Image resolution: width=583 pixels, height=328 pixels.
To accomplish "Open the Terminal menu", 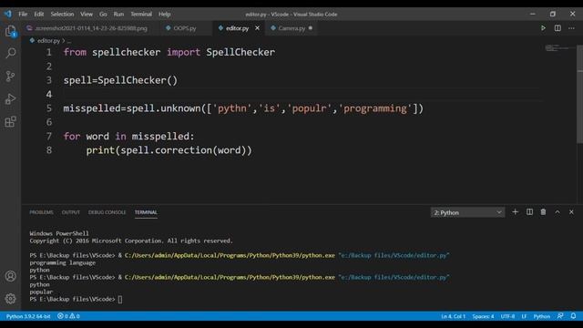I will click(x=141, y=15).
